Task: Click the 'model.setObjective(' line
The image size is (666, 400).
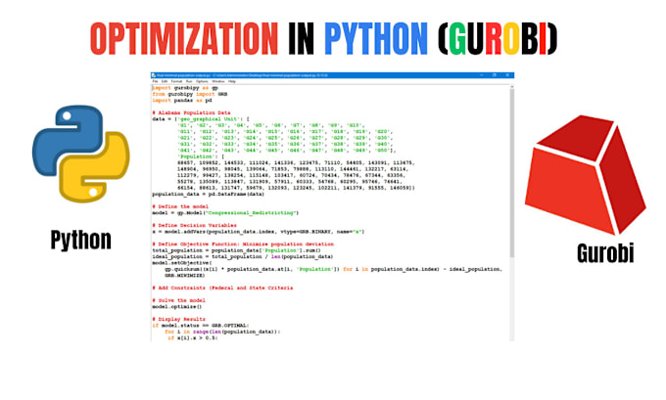Action: tap(182, 263)
